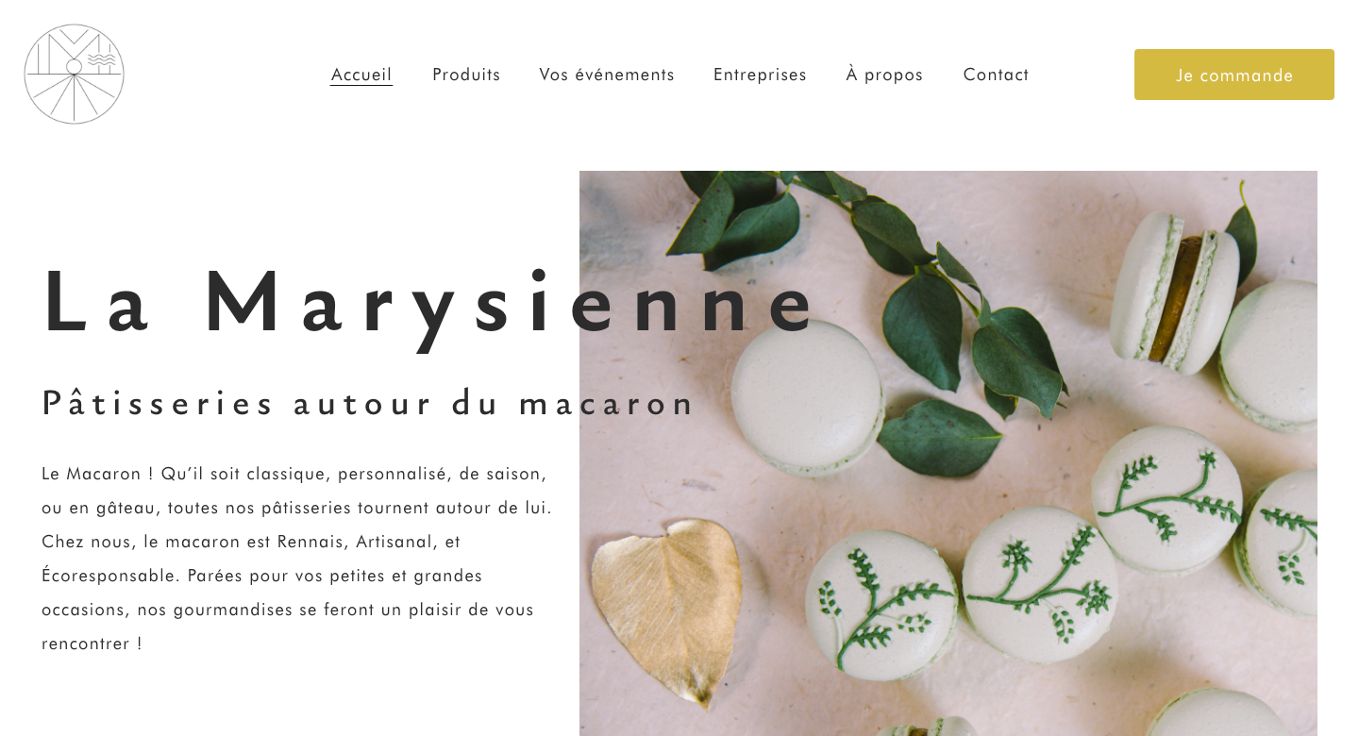Image resolution: width=1359 pixels, height=736 pixels.
Task: Click the La Marysienne main heading
Action: [429, 302]
